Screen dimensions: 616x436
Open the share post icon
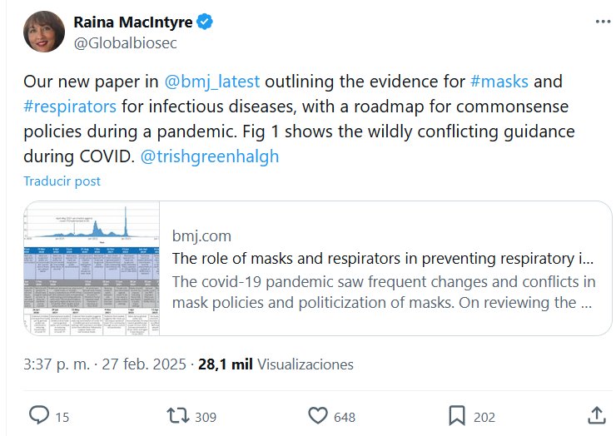coord(596,414)
